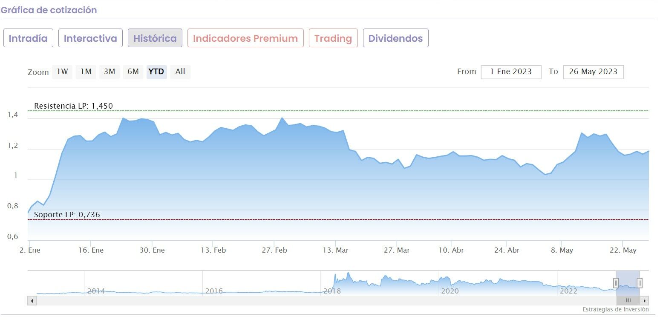Switch to the Interactiva tab
The height and width of the screenshot is (331, 660).
pyautogui.click(x=90, y=38)
